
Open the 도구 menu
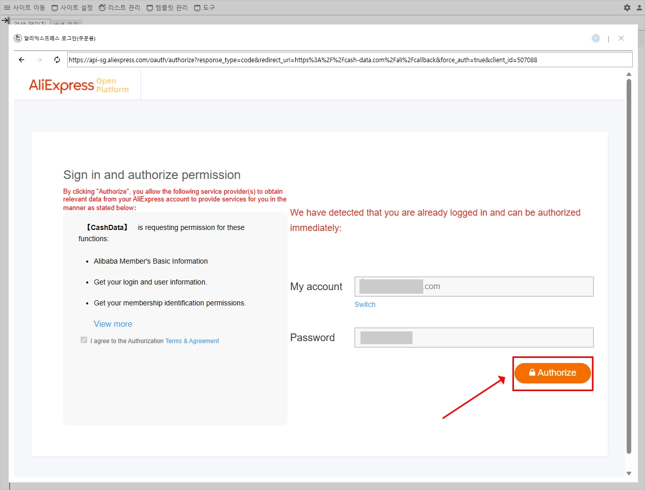point(204,8)
